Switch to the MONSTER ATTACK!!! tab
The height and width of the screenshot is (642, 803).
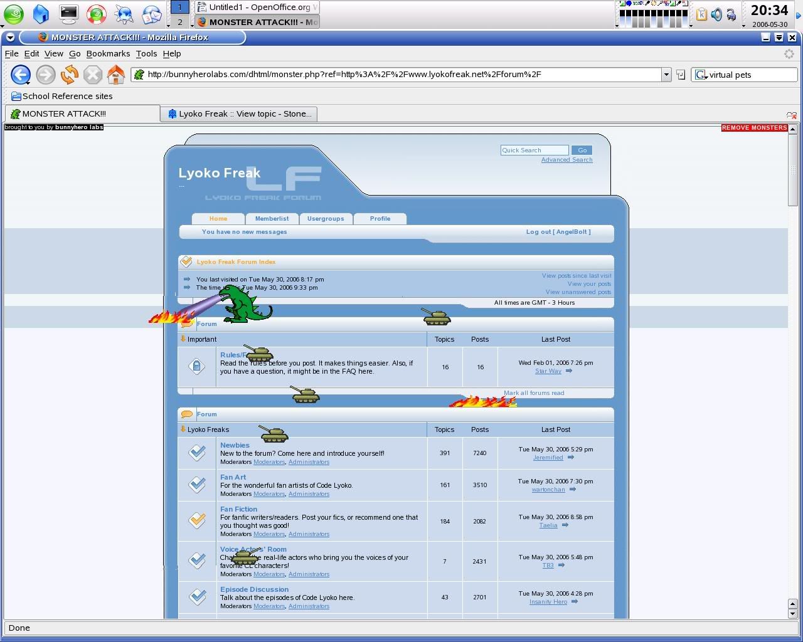[x=82, y=113]
